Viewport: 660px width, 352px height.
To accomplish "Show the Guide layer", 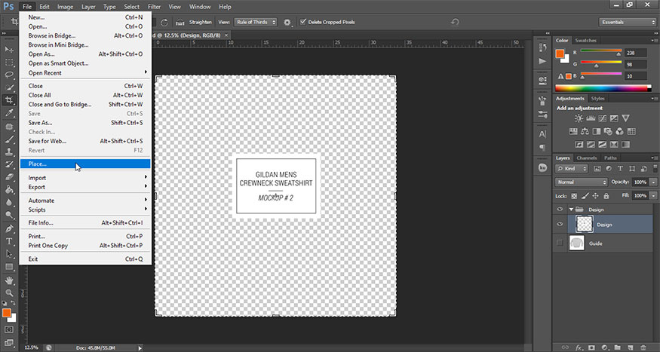I will click(560, 243).
